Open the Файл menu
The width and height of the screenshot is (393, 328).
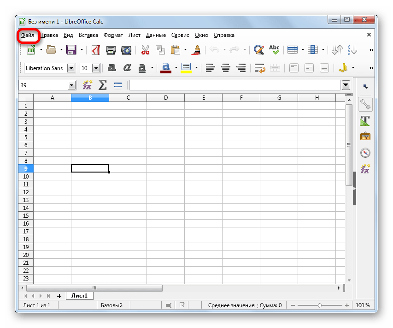tap(28, 35)
